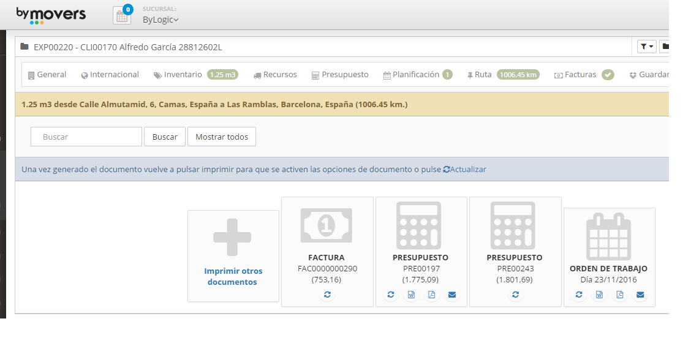This screenshot has width=691, height=343.
Task: Expand the ByLogic sucursal dropdown
Action: pyautogui.click(x=160, y=20)
